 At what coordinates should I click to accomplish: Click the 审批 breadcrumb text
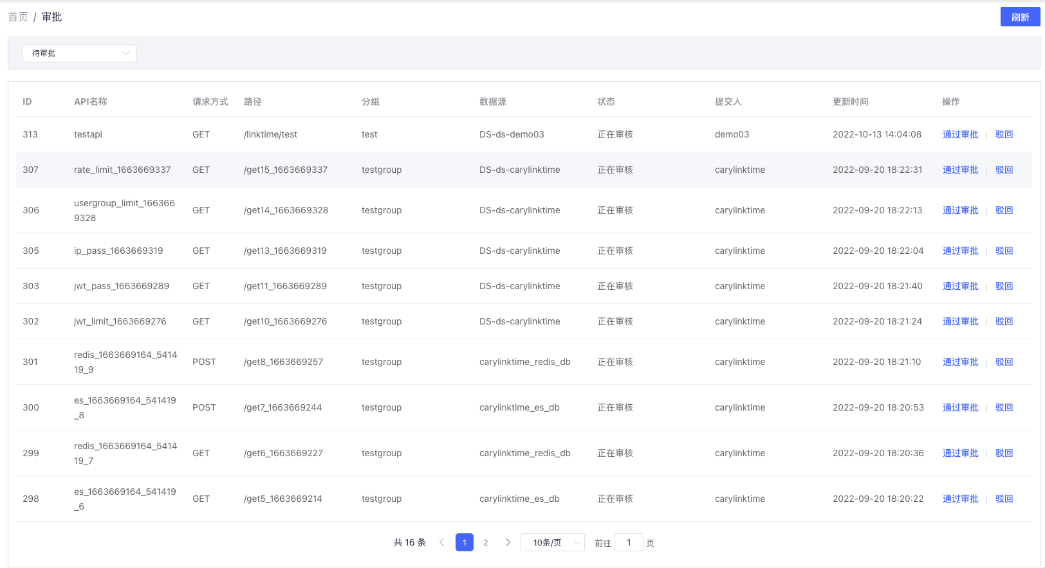tap(52, 17)
